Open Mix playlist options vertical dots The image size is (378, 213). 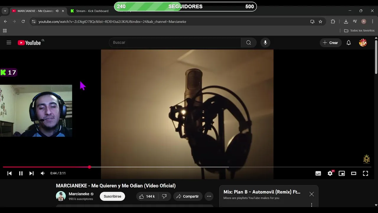(x=312, y=205)
